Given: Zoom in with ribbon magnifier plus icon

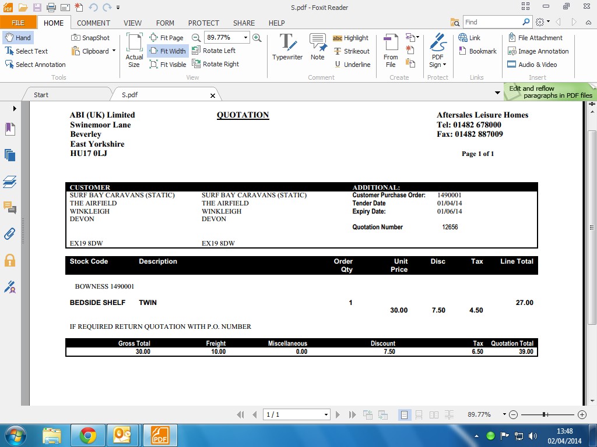Looking at the screenshot, I should (x=257, y=38).
